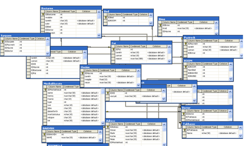Click the NAME row in BAKHSH table
Viewport: 244px width, 146px height.
coord(70,137)
